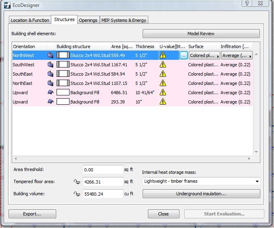Open the Openings tab
This screenshot has width=274, height=228.
click(88, 20)
